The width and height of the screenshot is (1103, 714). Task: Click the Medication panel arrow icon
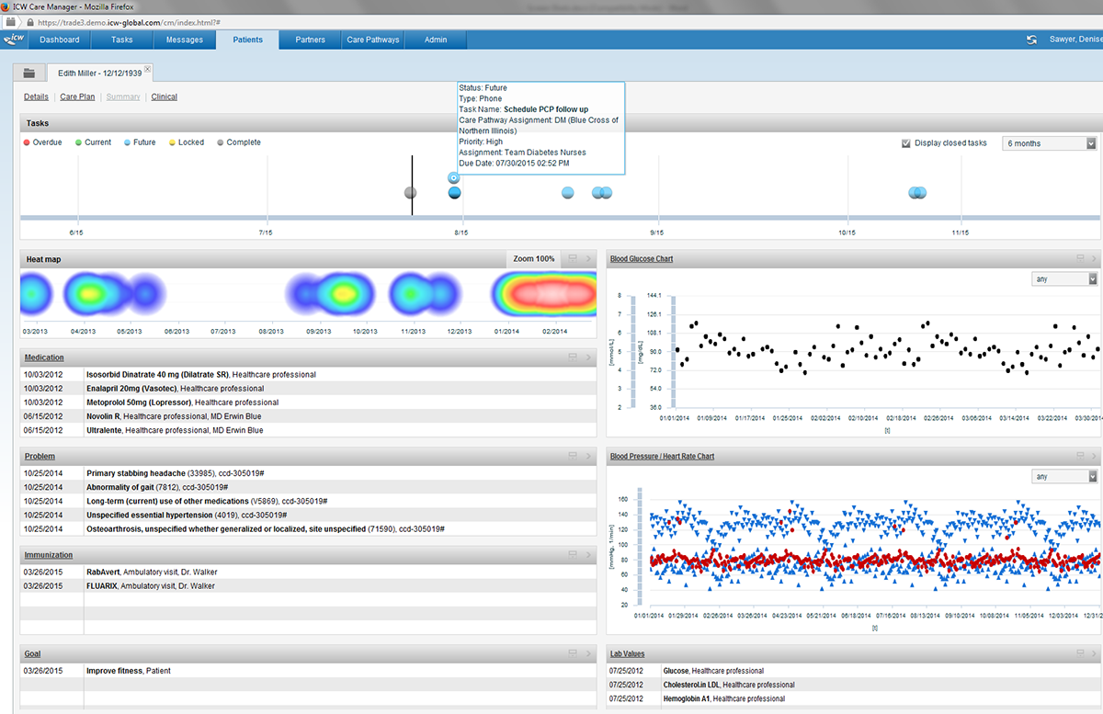pos(588,357)
